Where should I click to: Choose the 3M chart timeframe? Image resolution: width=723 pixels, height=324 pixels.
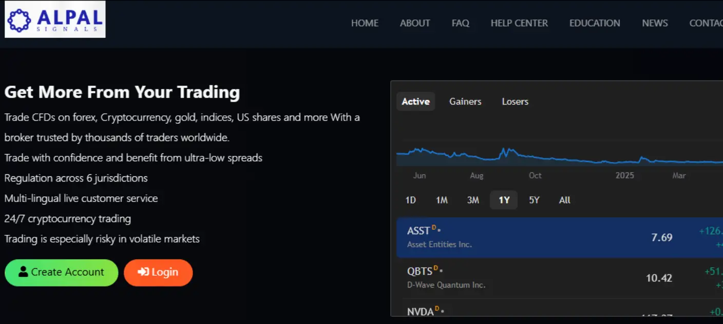pos(473,200)
